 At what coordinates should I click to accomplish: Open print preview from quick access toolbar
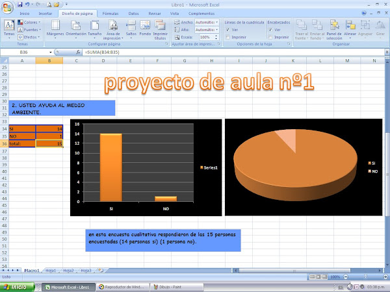49,5
